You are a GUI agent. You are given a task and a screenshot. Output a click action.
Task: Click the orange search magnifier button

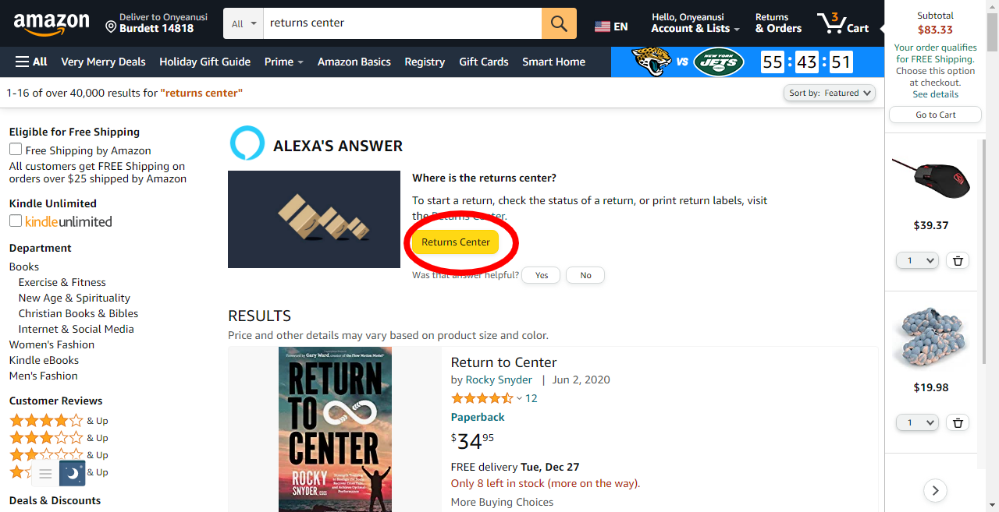click(559, 23)
